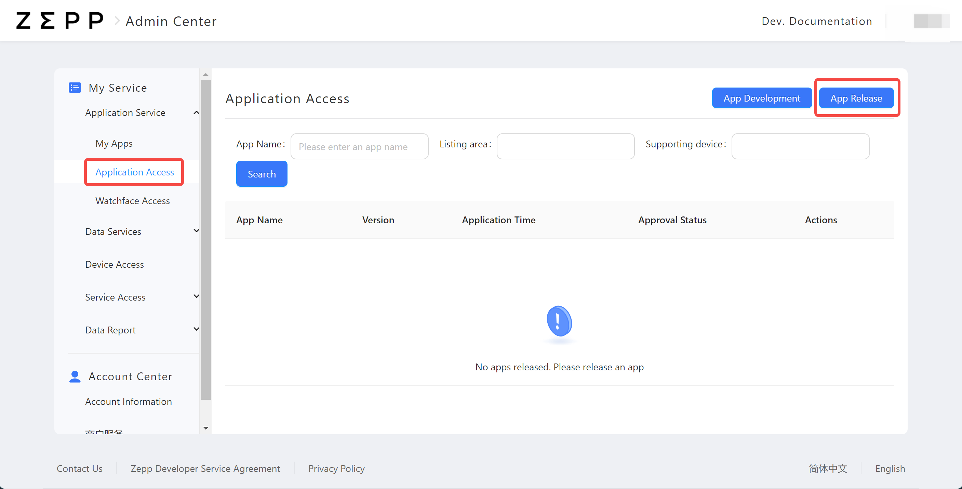
Task: Open the Supporting device dropdown
Action: click(800, 146)
